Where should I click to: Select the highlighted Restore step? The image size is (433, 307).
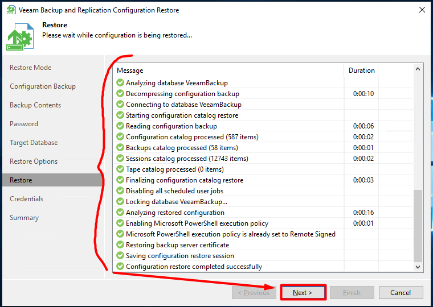coord(52,180)
